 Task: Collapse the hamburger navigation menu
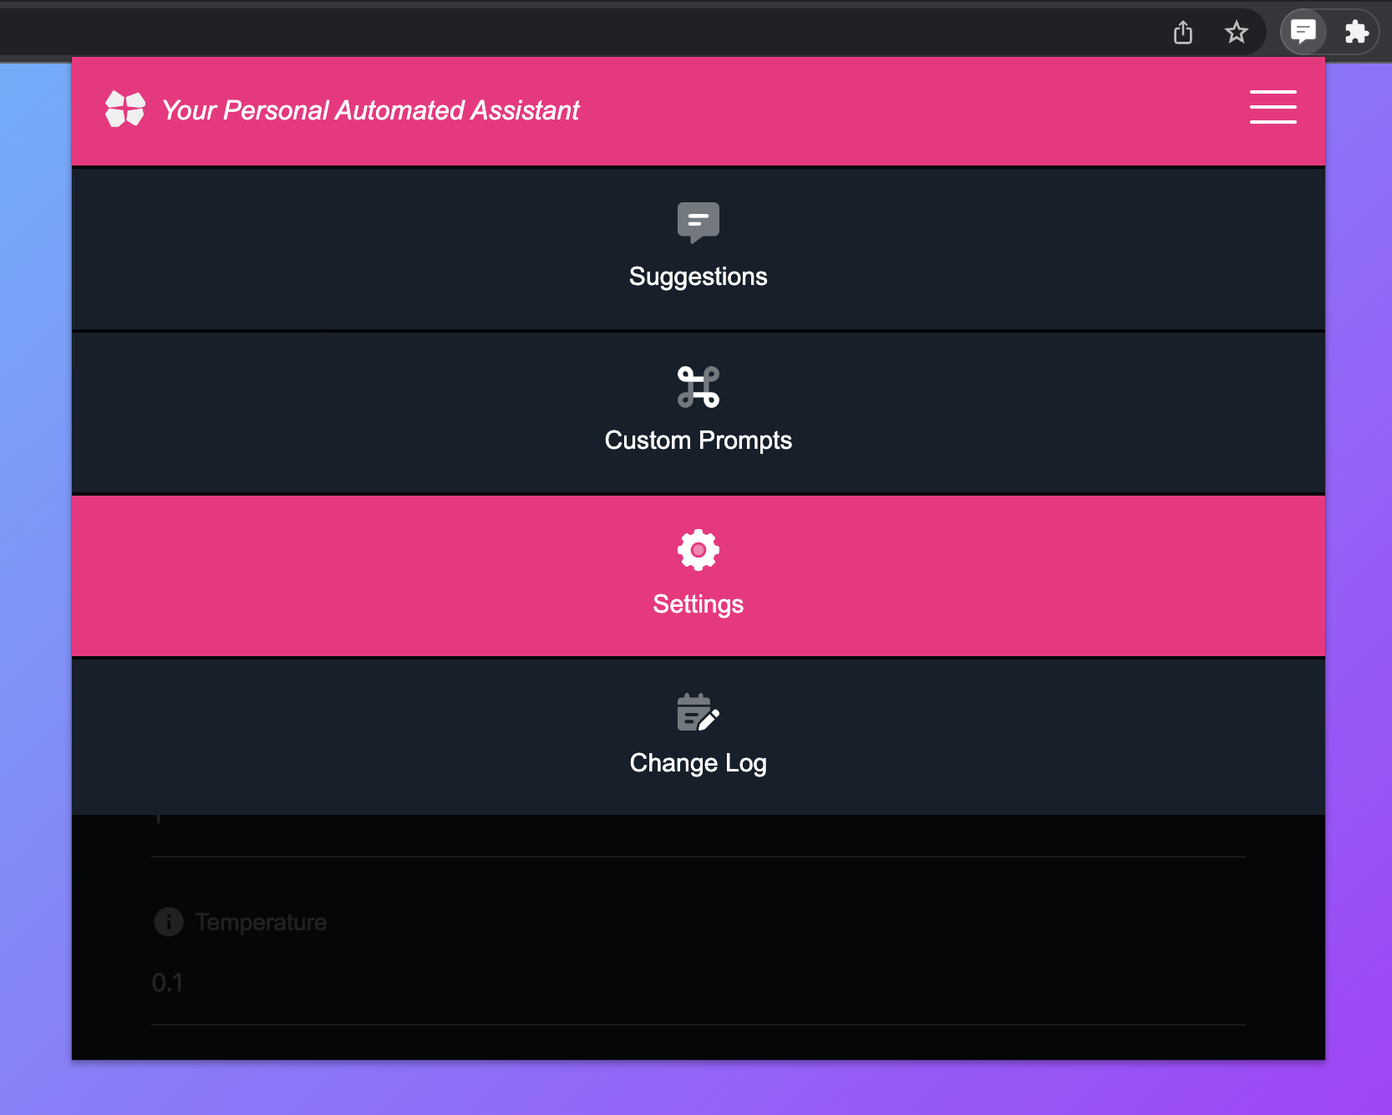click(1273, 107)
